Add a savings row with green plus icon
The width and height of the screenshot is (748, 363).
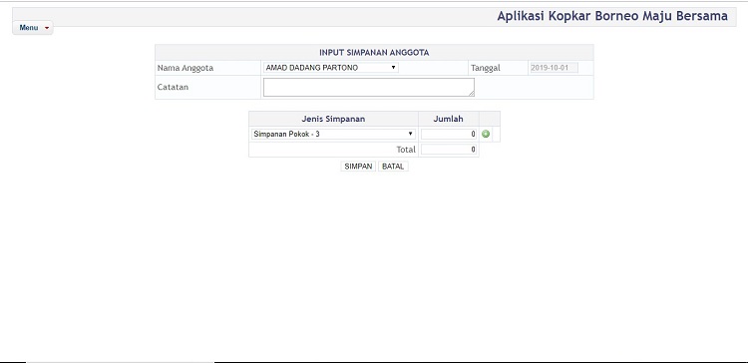pyautogui.click(x=486, y=134)
